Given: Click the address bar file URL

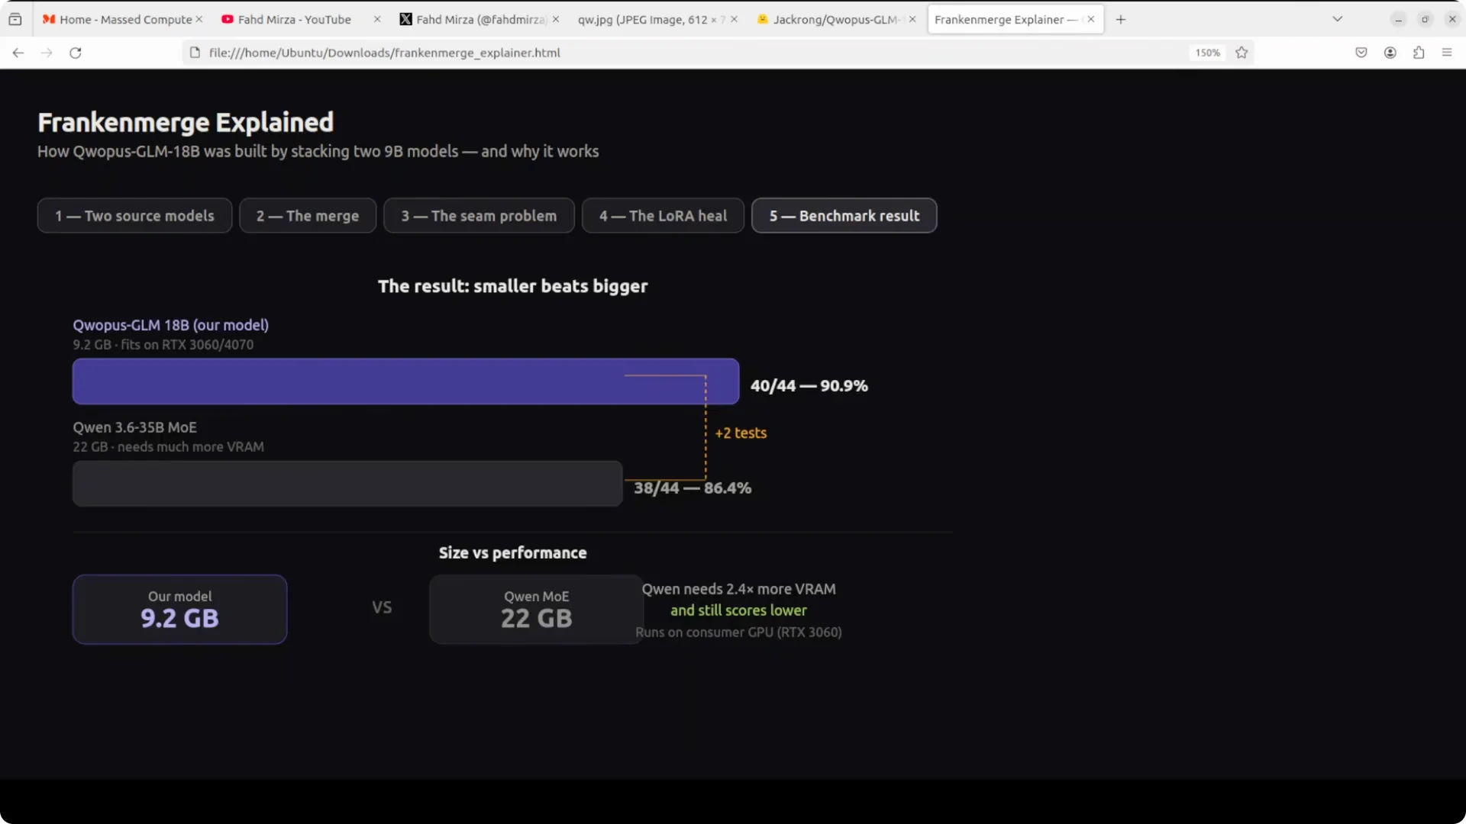Looking at the screenshot, I should click(x=385, y=53).
